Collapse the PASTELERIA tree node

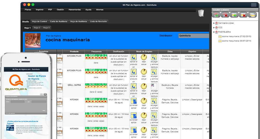coord(214,32)
